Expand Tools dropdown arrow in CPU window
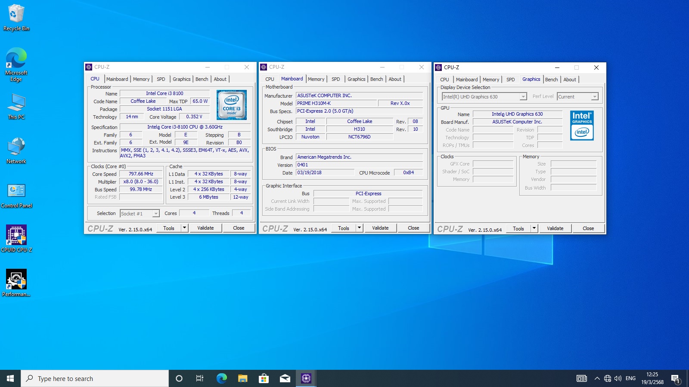This screenshot has width=689, height=387. 184,228
